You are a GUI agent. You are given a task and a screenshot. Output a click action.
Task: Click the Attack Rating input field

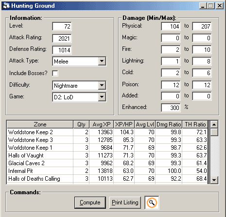click(x=62, y=38)
